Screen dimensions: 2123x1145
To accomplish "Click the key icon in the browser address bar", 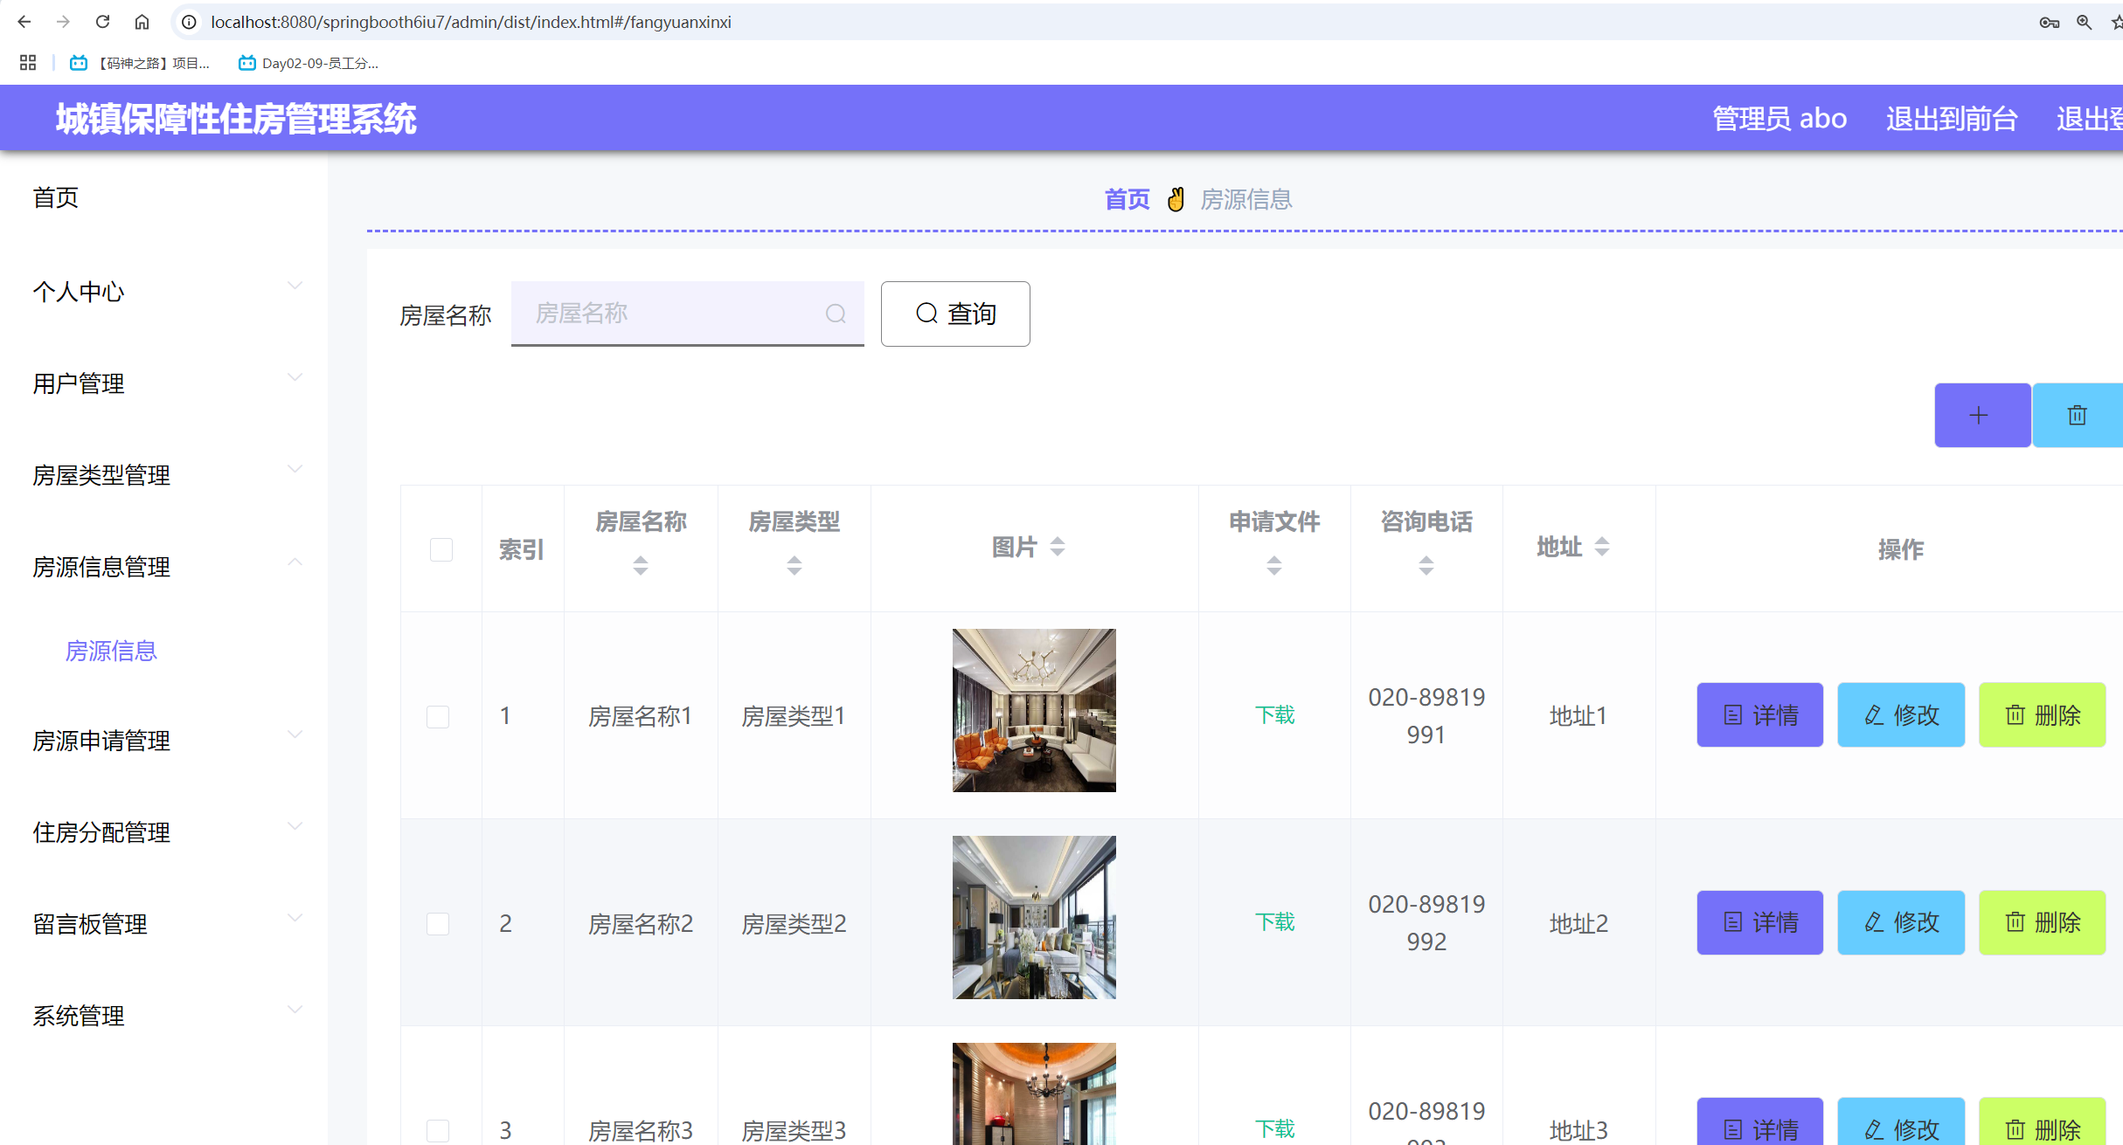I will coord(2049,22).
